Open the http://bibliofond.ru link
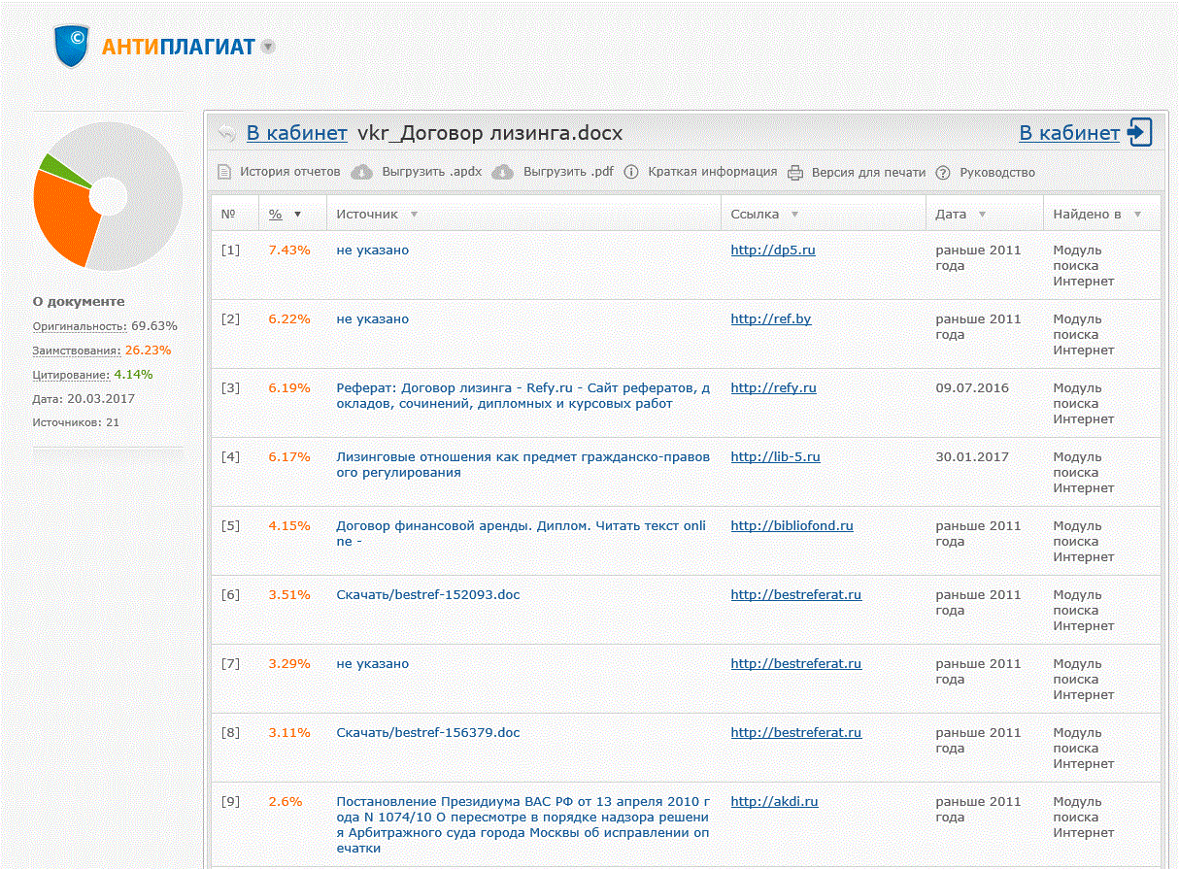The height and width of the screenshot is (869, 1179). pos(792,526)
